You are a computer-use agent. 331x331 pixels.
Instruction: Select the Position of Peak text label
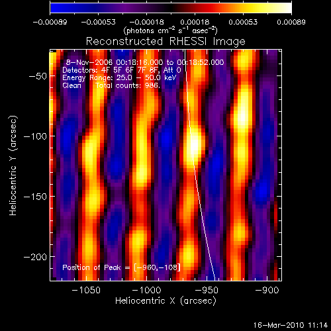tap(91, 267)
